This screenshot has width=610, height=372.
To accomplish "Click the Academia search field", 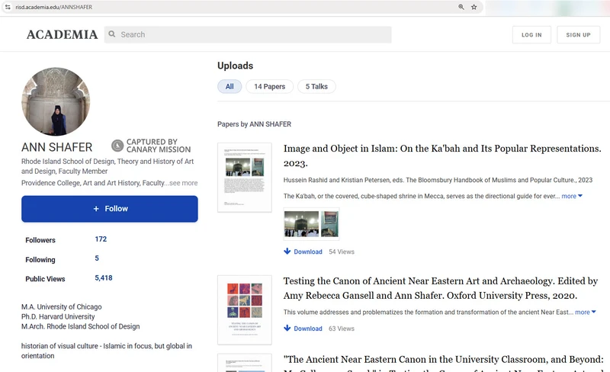I will 248,34.
